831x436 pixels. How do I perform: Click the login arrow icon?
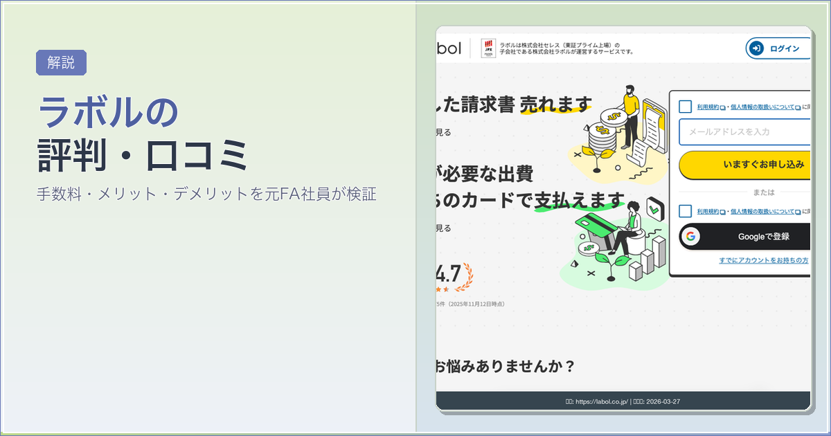756,48
